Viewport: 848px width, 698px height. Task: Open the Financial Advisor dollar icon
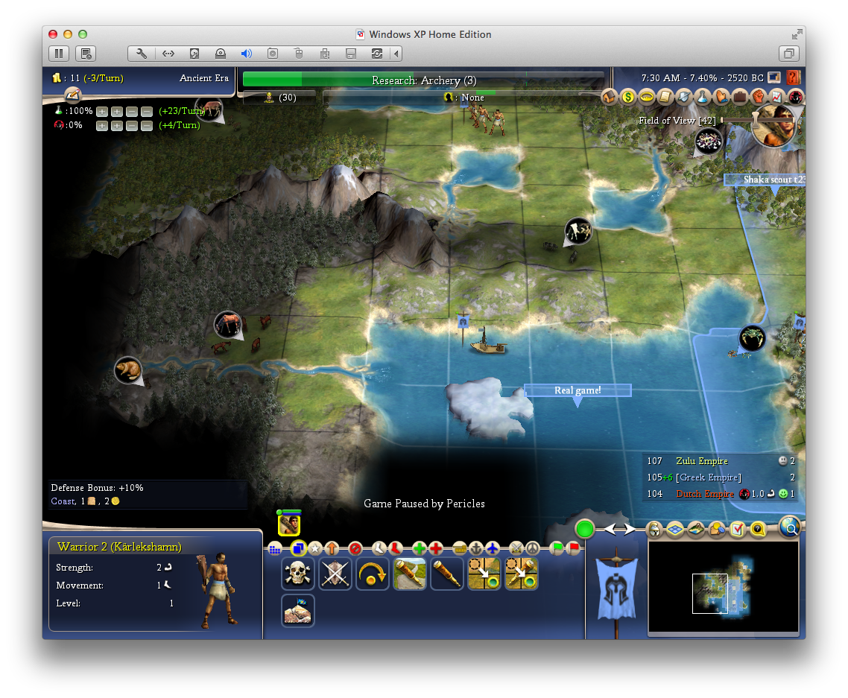[628, 97]
